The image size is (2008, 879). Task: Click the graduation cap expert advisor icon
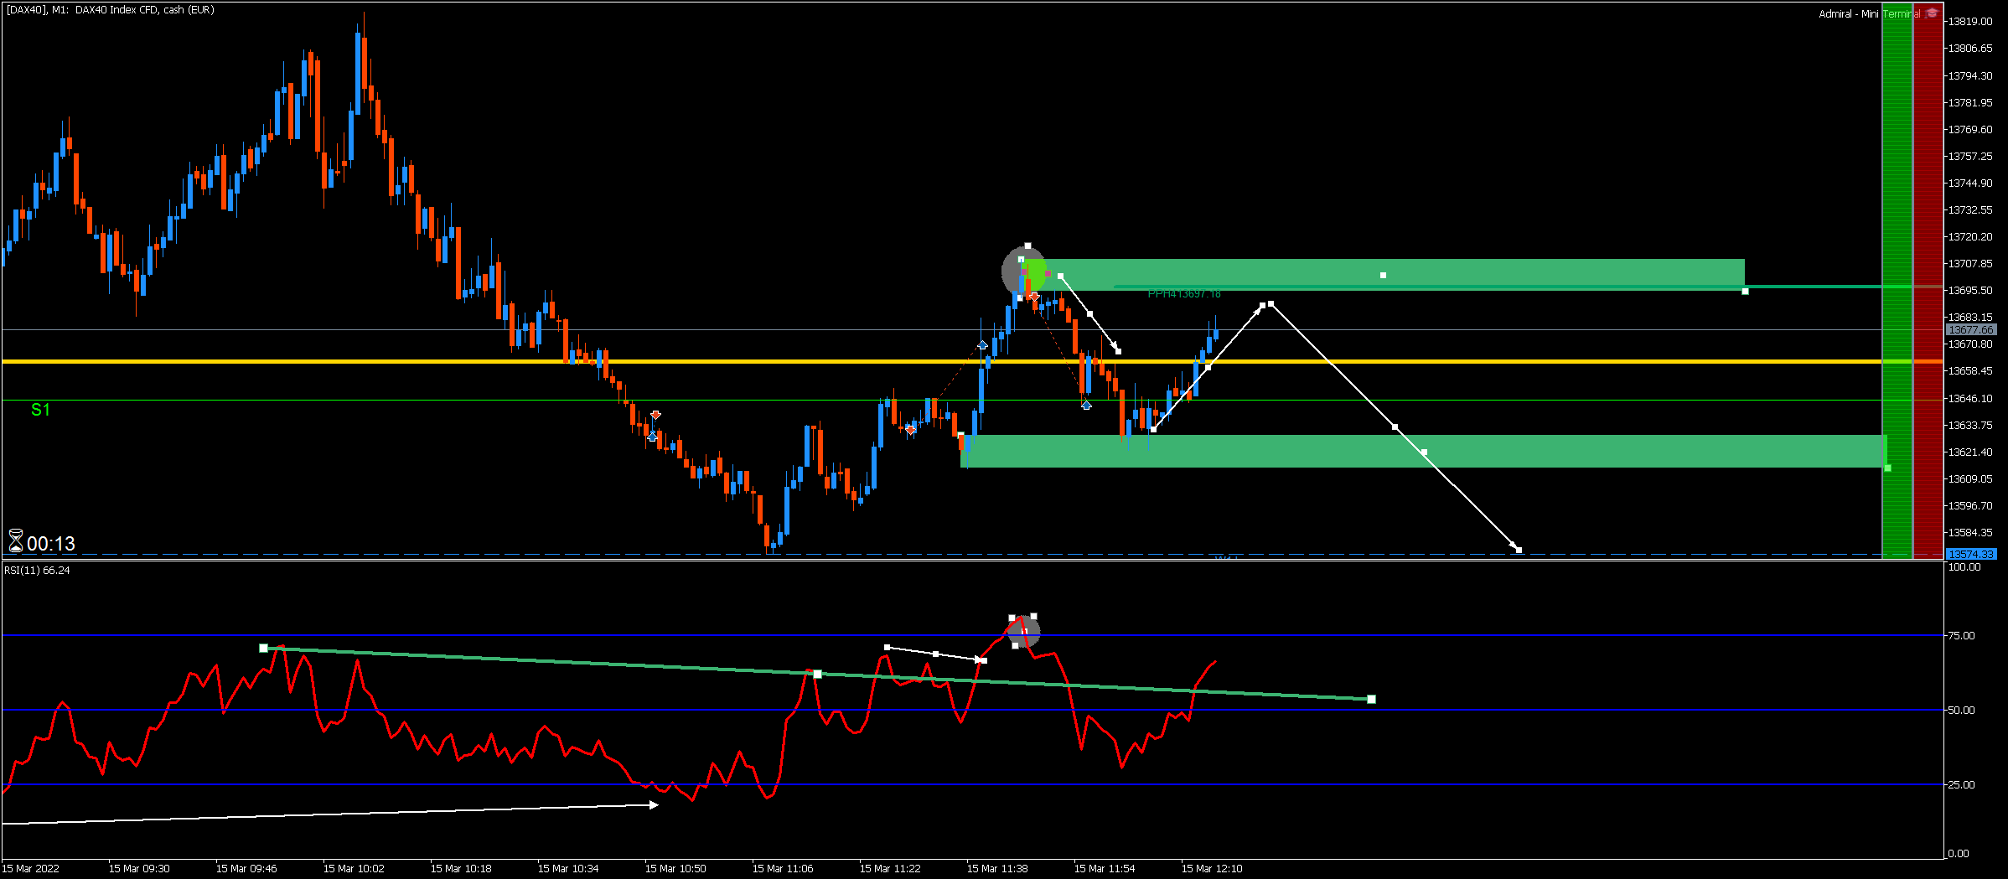pyautogui.click(x=1932, y=13)
